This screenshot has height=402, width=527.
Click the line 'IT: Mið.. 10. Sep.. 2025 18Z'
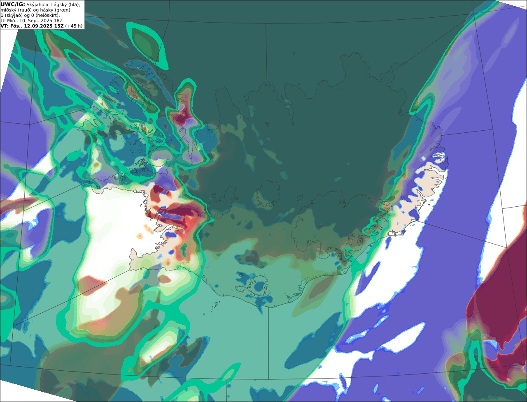(x=31, y=21)
